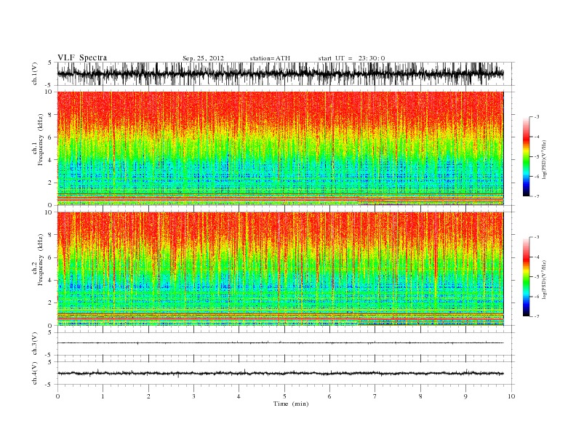
Task: Click the ch.1 Frequency (kHz) axis label
Action: click(38, 140)
